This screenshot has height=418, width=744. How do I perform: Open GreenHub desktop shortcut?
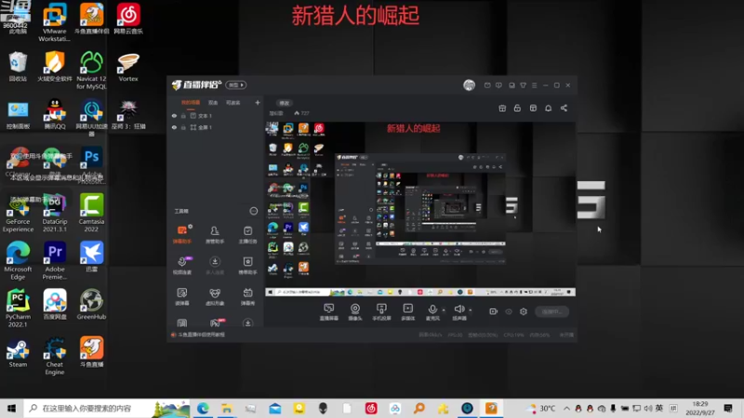tap(91, 305)
